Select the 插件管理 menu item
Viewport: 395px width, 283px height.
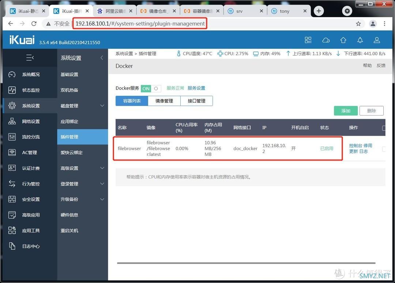82,137
